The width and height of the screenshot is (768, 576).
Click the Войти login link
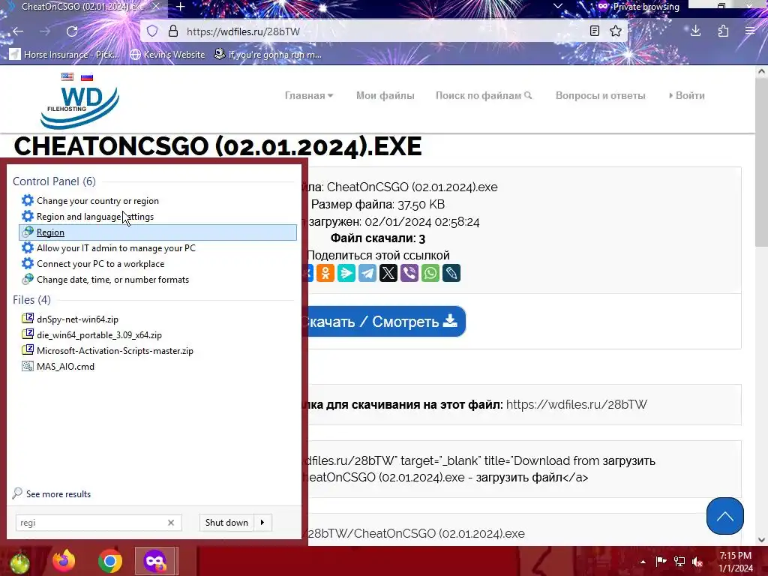(687, 95)
